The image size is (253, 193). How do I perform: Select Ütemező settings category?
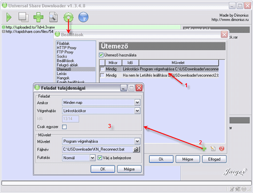pos(76,69)
